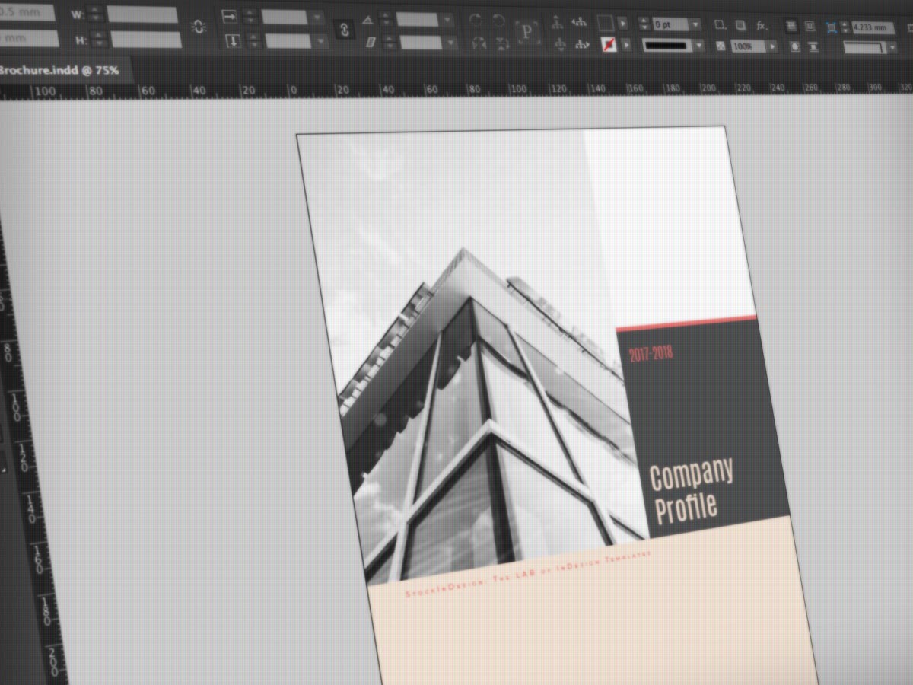The width and height of the screenshot is (913, 685).
Task: Open the fx effects menu
Action: [762, 25]
